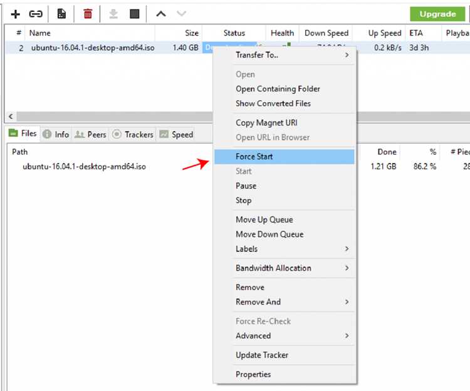Choose Show Converted Files

(284, 103)
